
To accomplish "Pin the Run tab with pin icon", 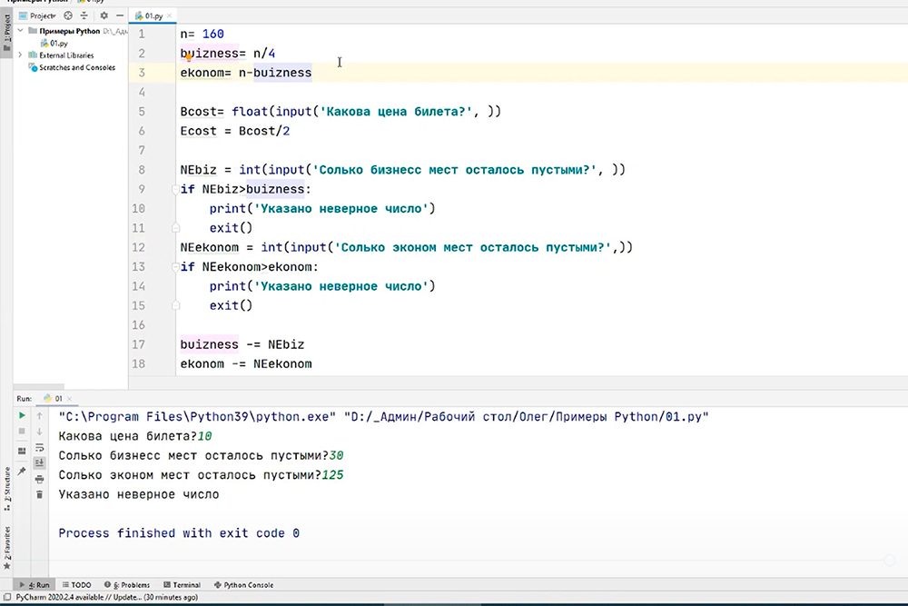I will 22,471.
